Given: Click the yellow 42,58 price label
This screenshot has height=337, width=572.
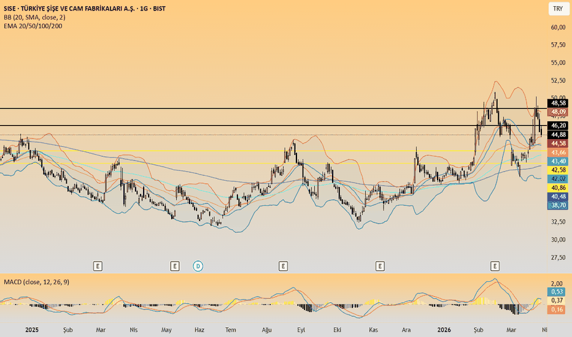Looking at the screenshot, I should tap(558, 170).
